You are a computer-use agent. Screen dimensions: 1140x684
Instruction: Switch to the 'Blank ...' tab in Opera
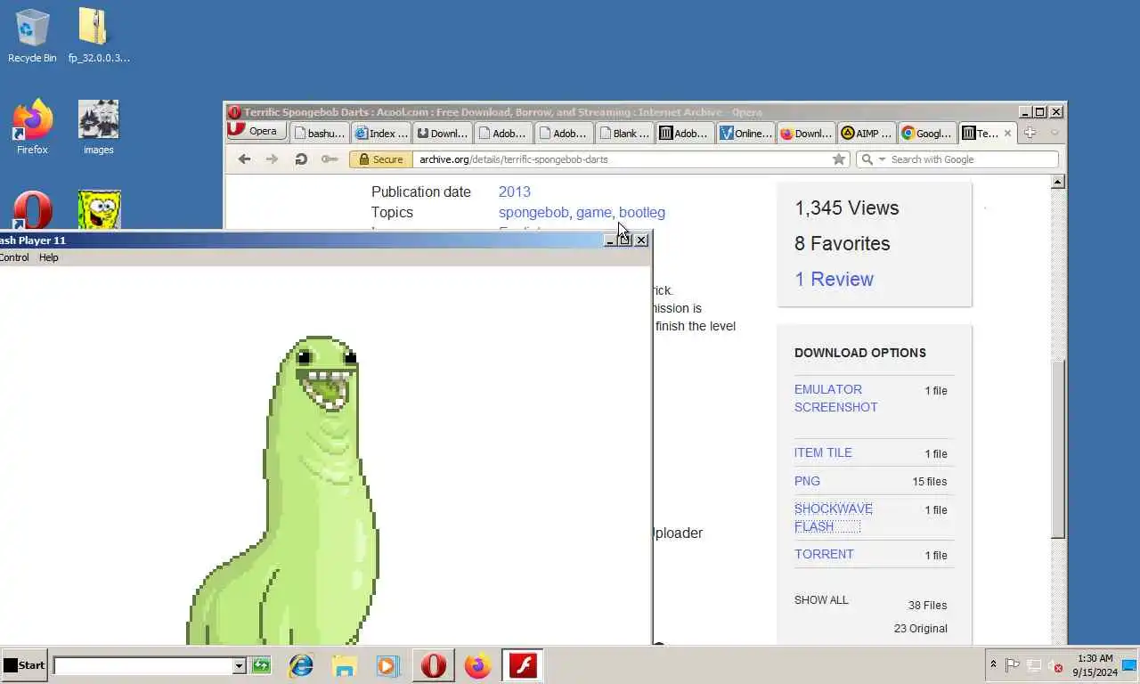[623, 133]
